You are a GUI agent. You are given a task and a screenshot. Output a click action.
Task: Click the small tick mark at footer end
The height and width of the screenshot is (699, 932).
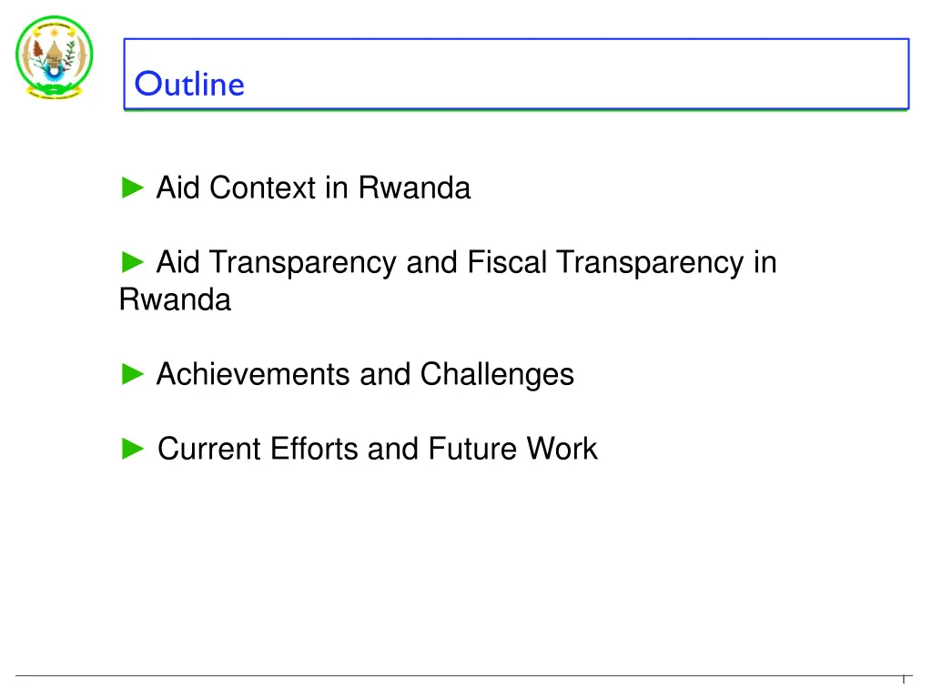coord(904,679)
